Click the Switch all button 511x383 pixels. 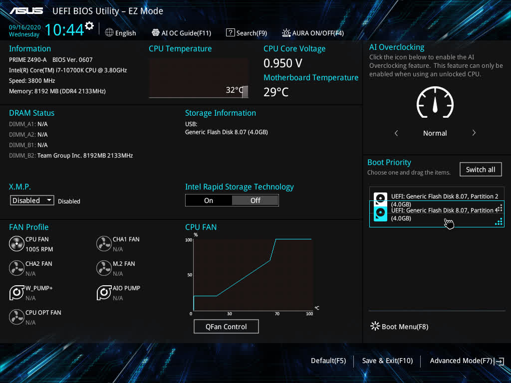point(481,170)
